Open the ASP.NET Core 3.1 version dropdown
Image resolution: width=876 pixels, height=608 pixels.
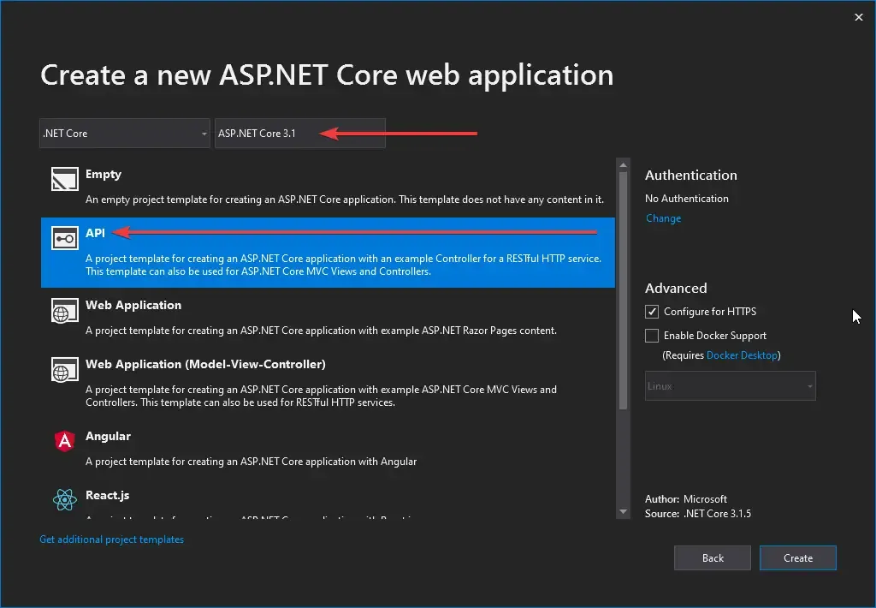pos(299,133)
